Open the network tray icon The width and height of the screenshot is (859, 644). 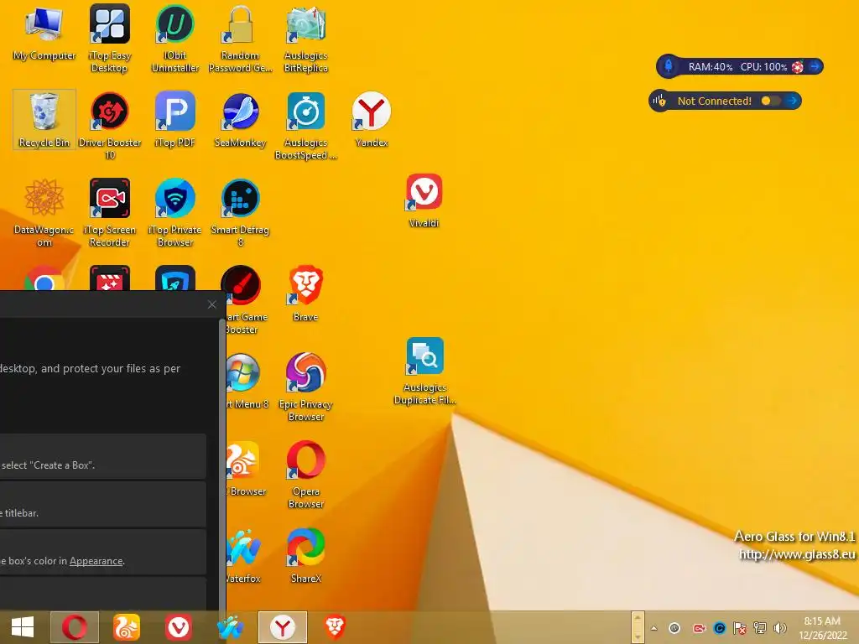(760, 628)
